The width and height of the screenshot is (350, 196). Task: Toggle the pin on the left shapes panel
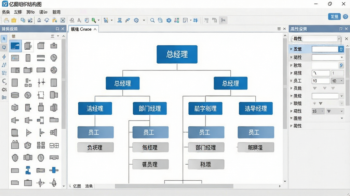(57, 29)
